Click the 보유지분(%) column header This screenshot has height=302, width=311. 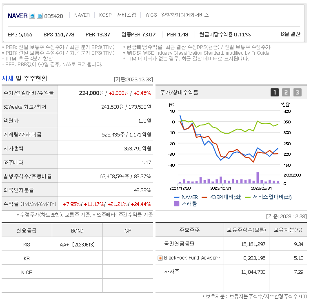pyautogui.click(x=288, y=230)
